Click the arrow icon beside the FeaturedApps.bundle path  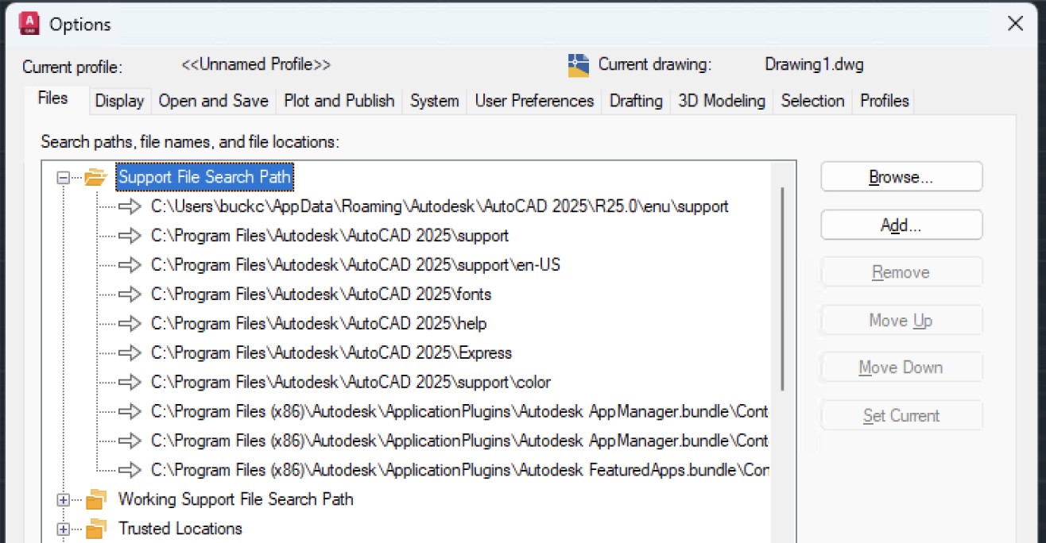click(129, 470)
